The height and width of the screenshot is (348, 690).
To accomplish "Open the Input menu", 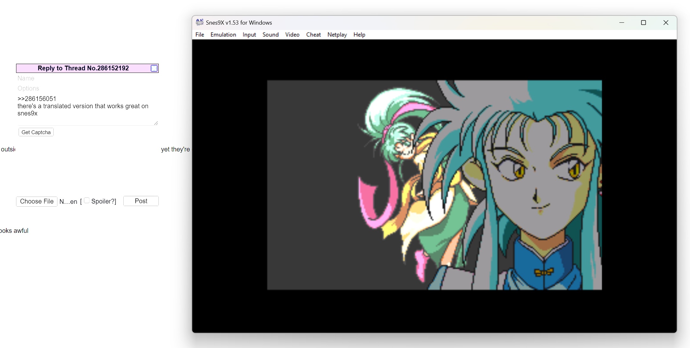I will [249, 35].
